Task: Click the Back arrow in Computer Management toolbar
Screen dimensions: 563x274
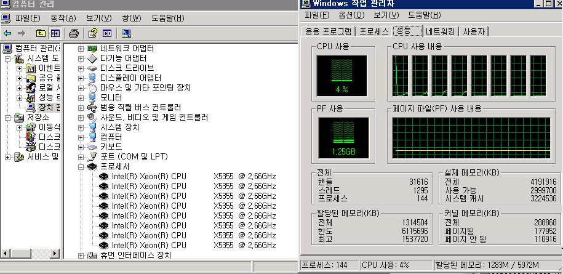Action: 7,33
